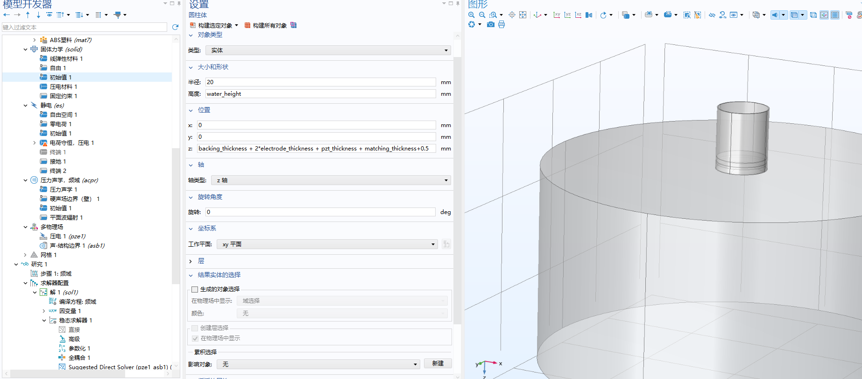Click the zoom in icon in graphics toolbar
862x379 pixels.
click(x=471, y=15)
